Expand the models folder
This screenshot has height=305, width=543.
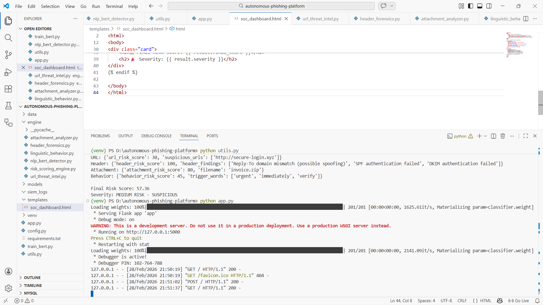(x=35, y=184)
